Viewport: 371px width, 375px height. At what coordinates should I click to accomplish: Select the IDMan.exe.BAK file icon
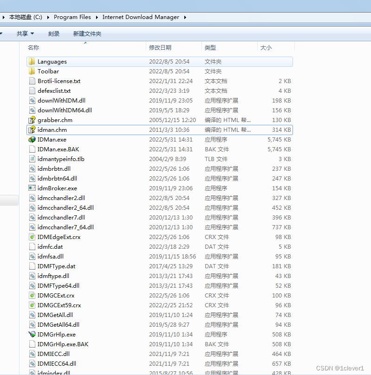point(32,149)
